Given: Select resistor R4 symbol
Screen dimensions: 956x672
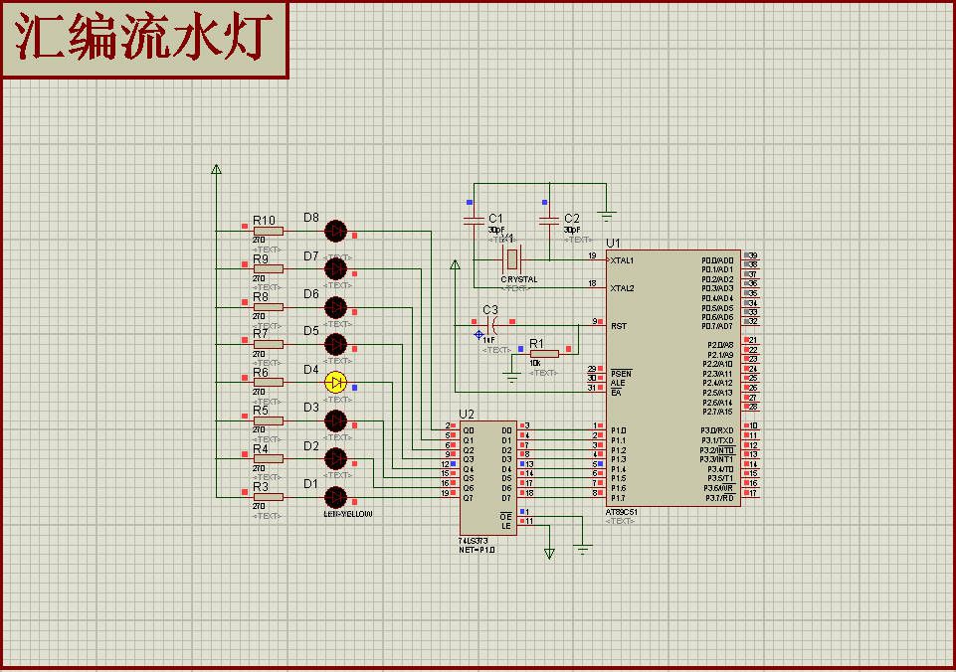Looking at the screenshot, I should tap(269, 458).
